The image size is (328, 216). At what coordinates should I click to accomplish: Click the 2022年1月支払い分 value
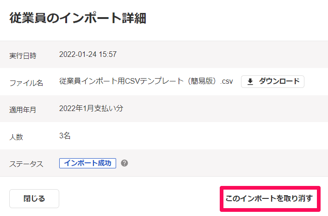(91, 108)
